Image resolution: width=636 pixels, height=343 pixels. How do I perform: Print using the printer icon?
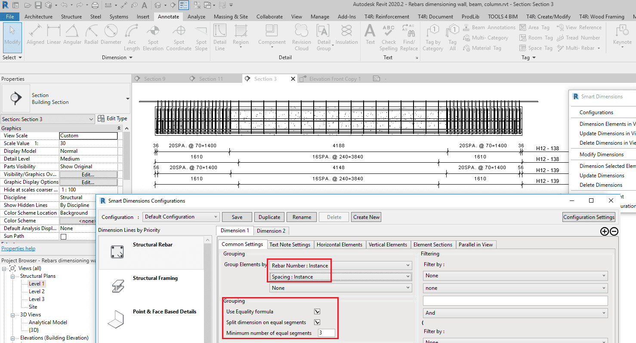pyautogui.click(x=95, y=5)
